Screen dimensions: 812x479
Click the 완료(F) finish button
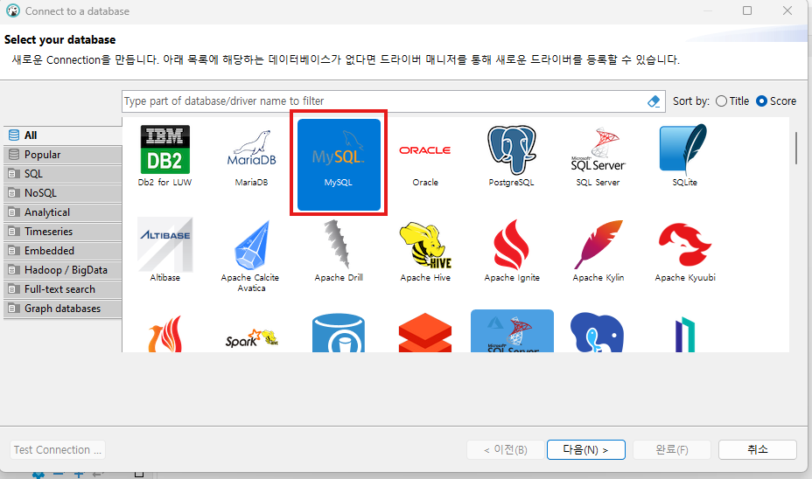[672, 449]
